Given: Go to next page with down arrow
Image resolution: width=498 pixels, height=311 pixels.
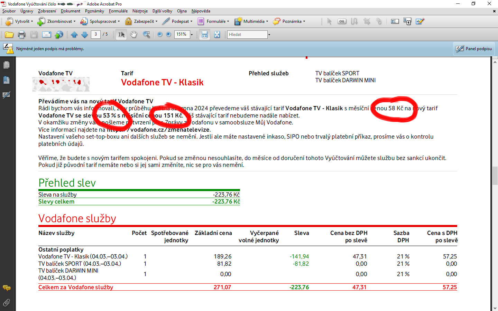Looking at the screenshot, I should pyautogui.click(x=84, y=35).
